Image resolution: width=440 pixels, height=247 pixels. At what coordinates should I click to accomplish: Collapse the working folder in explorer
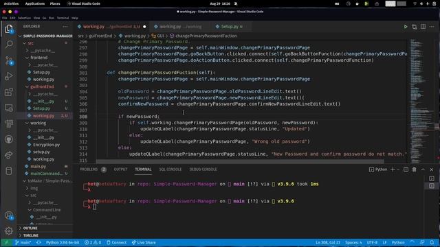click(27, 123)
